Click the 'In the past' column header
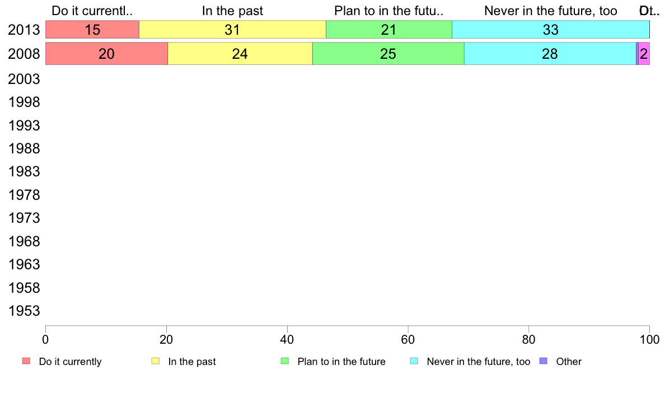This screenshot has height=412, width=665. [x=232, y=11]
